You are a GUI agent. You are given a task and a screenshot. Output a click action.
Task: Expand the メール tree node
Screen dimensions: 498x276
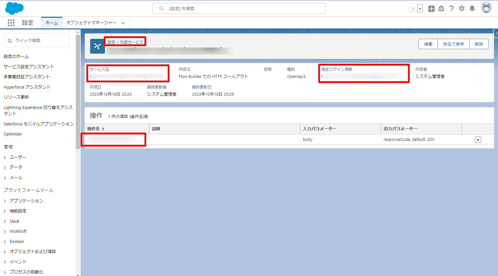pyautogui.click(x=5, y=178)
